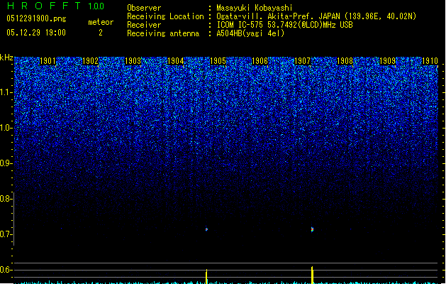This screenshot has width=446, height=284.
Task: Click the meteor count 2
Action: (x=101, y=33)
